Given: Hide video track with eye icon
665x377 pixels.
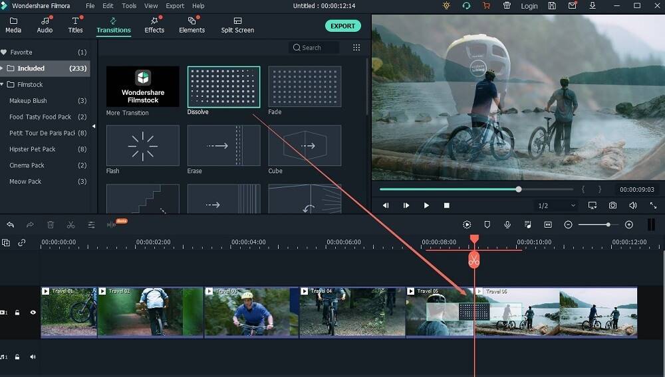Looking at the screenshot, I should [x=33, y=312].
